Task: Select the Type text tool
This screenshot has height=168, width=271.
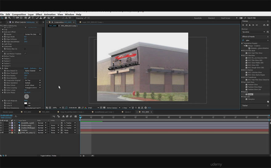Action: (x=33, y=18)
